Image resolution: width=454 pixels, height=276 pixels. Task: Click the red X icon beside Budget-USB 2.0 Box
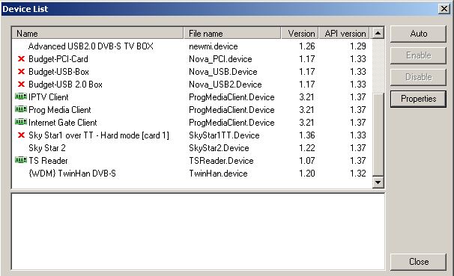21,85
